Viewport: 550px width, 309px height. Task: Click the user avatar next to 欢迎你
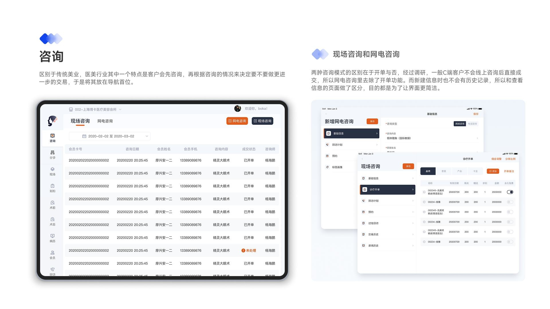237,109
